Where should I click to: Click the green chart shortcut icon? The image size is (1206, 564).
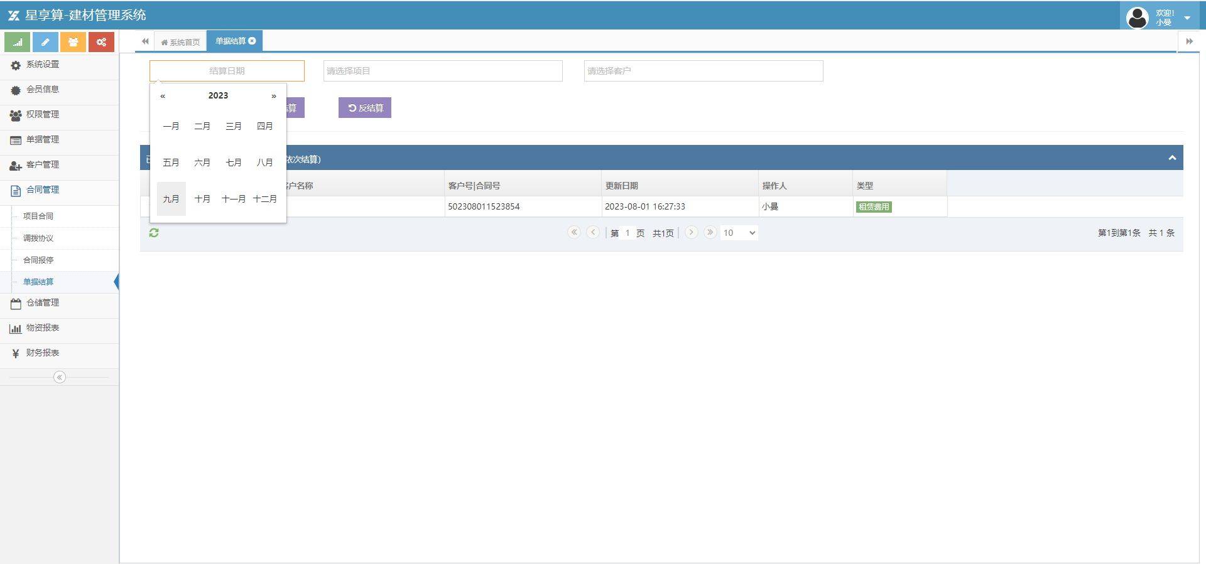coord(17,42)
